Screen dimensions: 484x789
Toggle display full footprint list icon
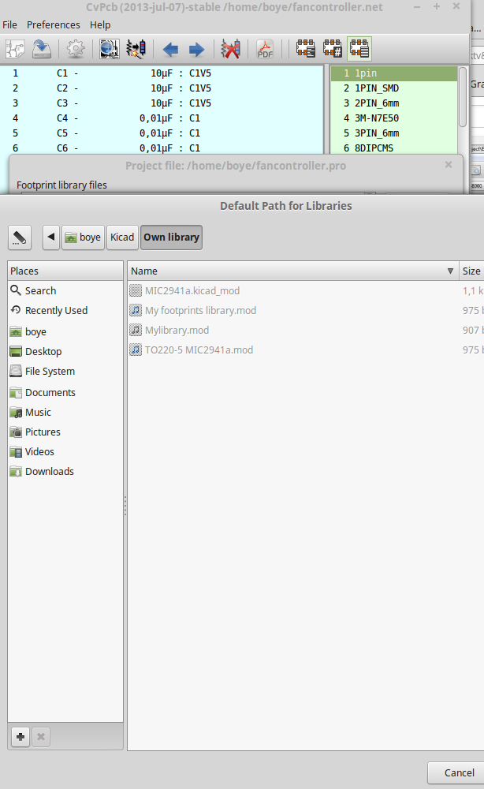click(359, 49)
